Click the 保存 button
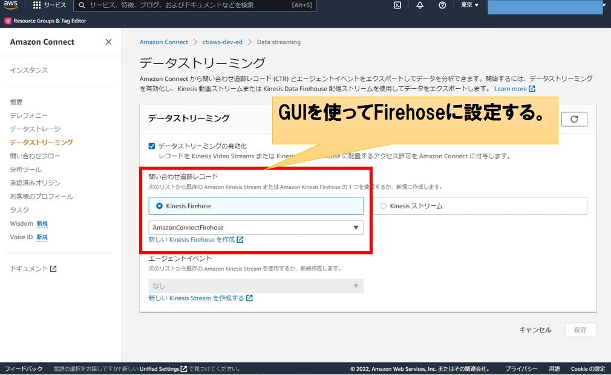 click(580, 330)
